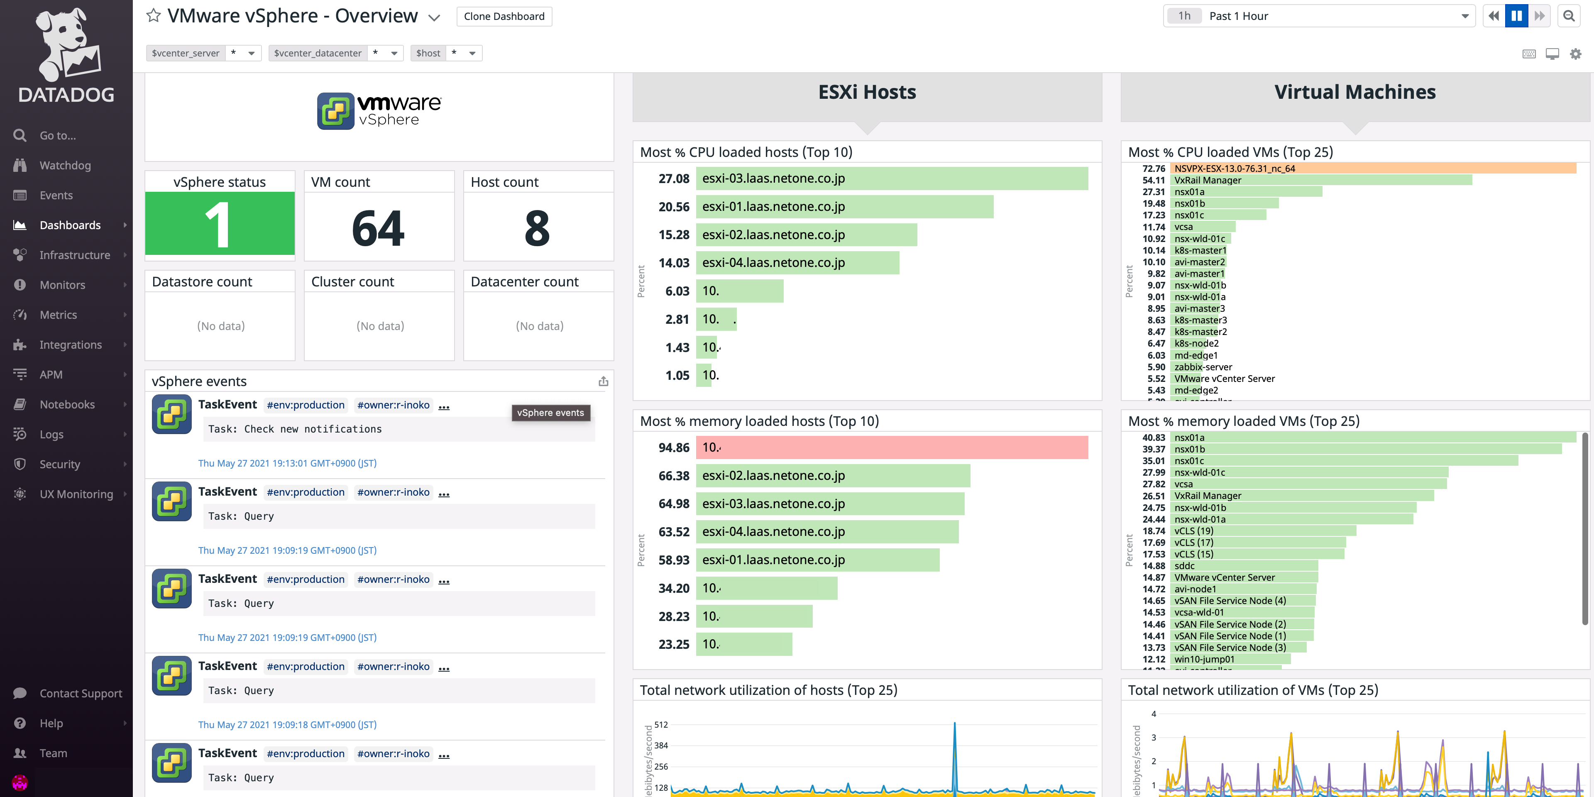Click the VM count value 64
Image resolution: width=1594 pixels, height=797 pixels.
tap(379, 228)
